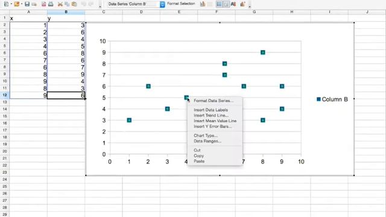Select row 25 header

pos(5,186)
